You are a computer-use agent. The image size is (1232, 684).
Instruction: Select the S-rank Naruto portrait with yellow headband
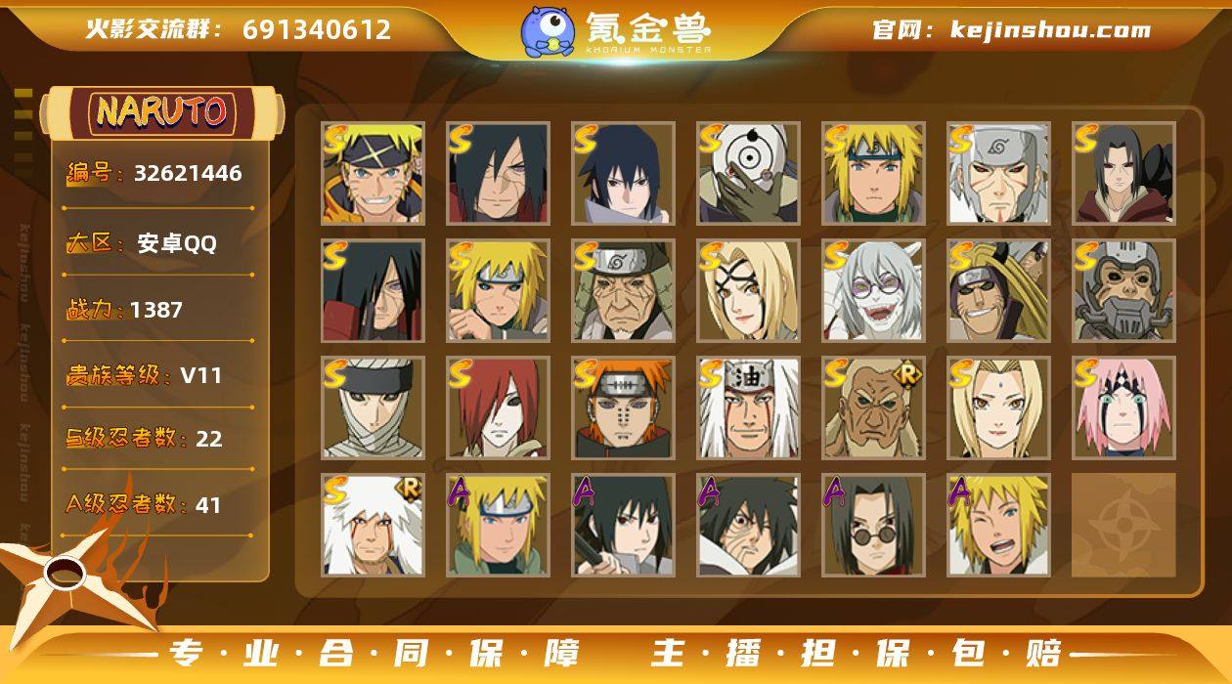pos(374,174)
